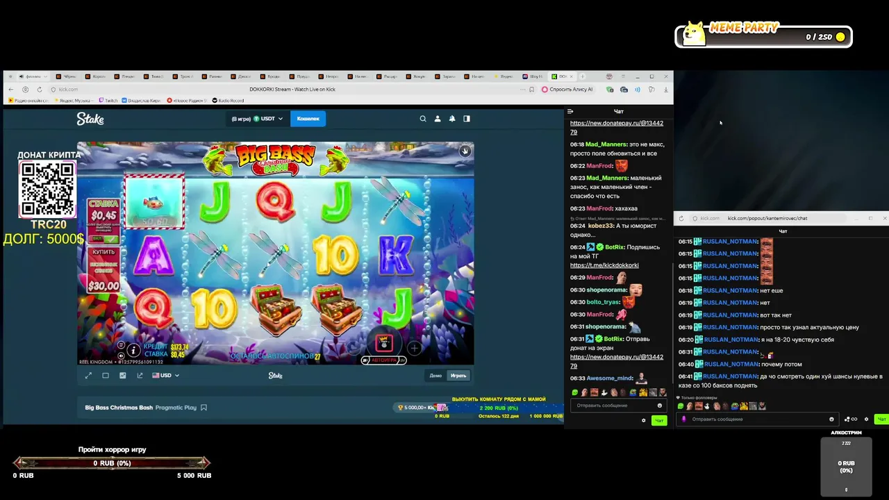The width and height of the screenshot is (889, 500).
Task: Click the popout chat points icon
Action: 850,419
